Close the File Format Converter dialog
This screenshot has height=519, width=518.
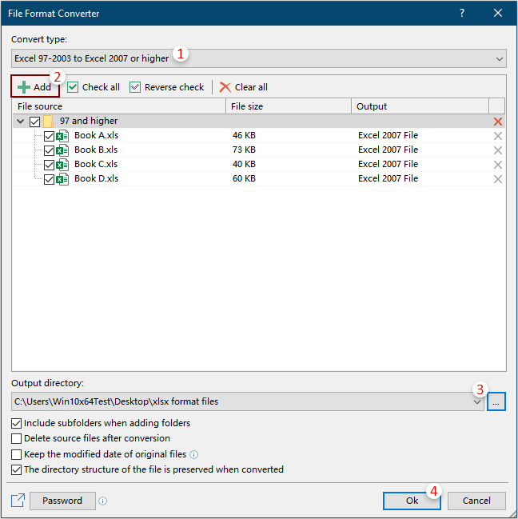[x=498, y=14]
